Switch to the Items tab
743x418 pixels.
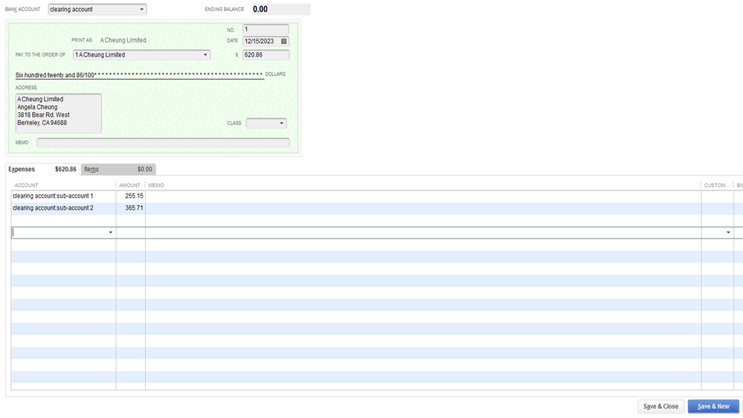coord(118,169)
